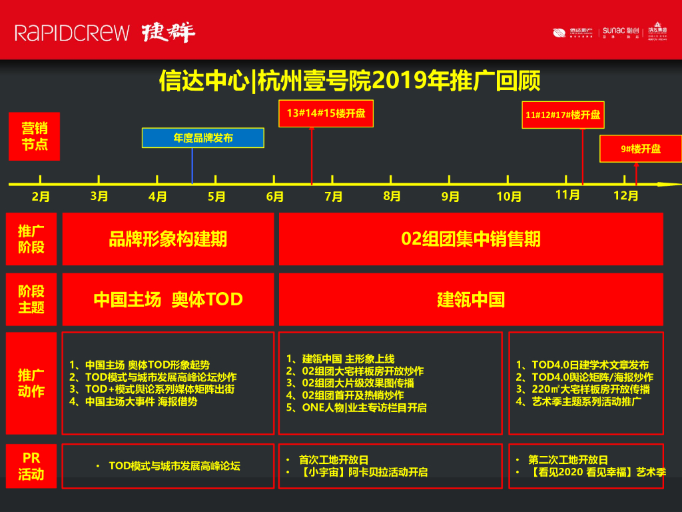Viewport: 682px width, 512px height.
Task: Select the slide title 信达中心|杭州壹号院2019年推广回顾
Action: [x=350, y=81]
